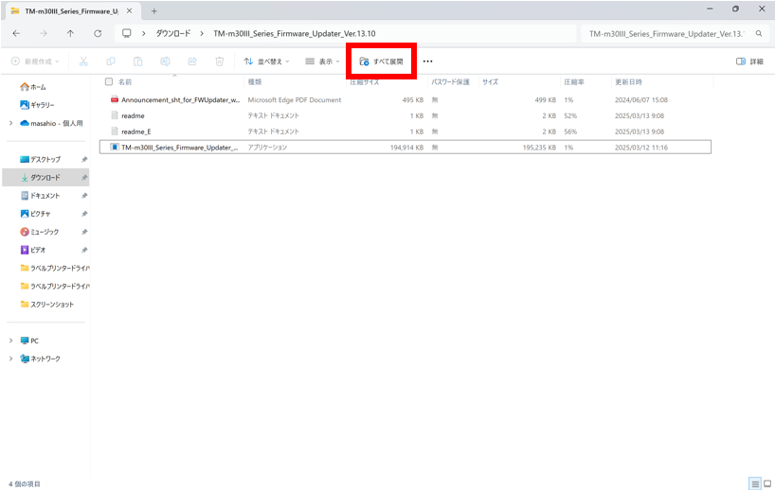Go up one folder level
Image resolution: width=775 pixels, height=490 pixels.
[x=71, y=33]
